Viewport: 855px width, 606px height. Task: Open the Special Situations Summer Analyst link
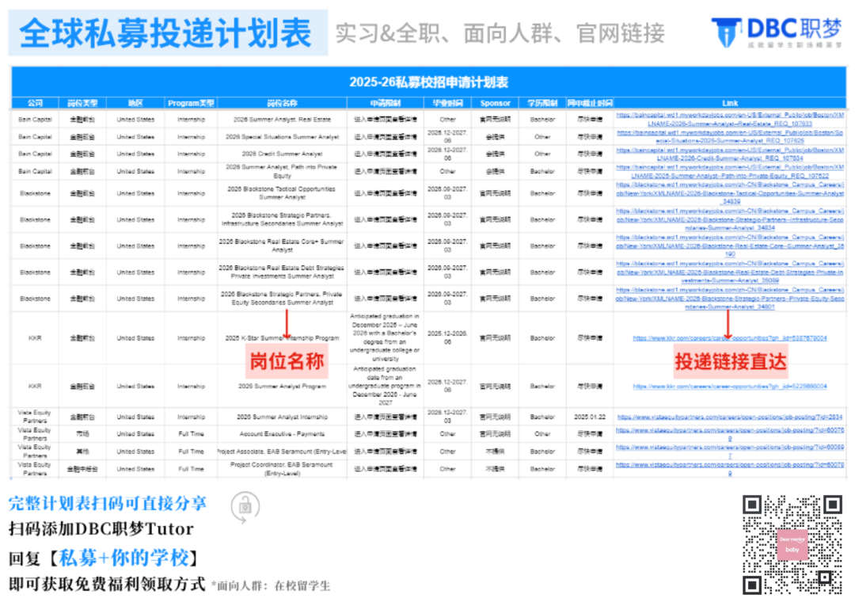[x=730, y=136]
